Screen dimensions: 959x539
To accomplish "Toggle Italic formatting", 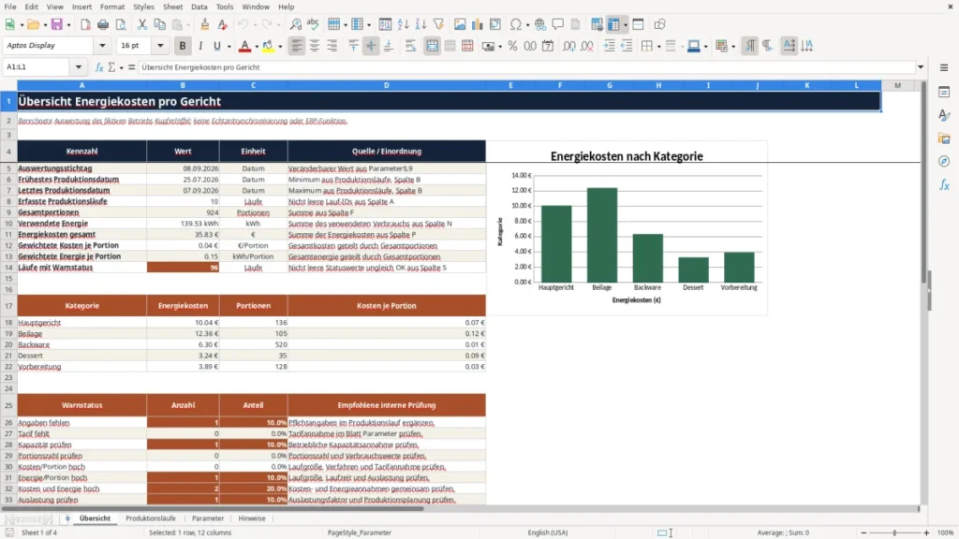I will (200, 46).
